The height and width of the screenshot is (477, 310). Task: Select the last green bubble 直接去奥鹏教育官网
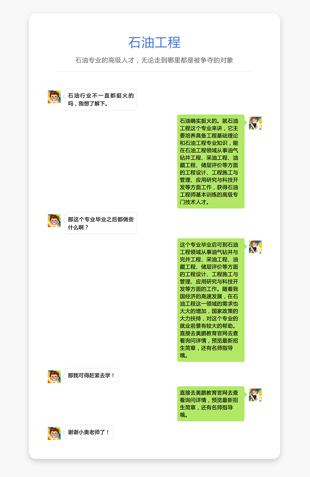tap(211, 404)
